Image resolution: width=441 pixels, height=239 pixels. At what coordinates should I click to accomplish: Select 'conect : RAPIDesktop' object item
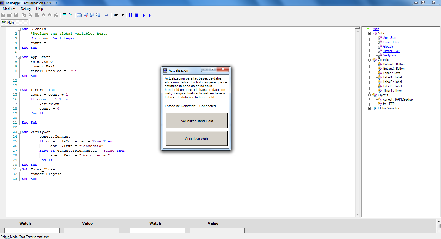click(x=398, y=99)
